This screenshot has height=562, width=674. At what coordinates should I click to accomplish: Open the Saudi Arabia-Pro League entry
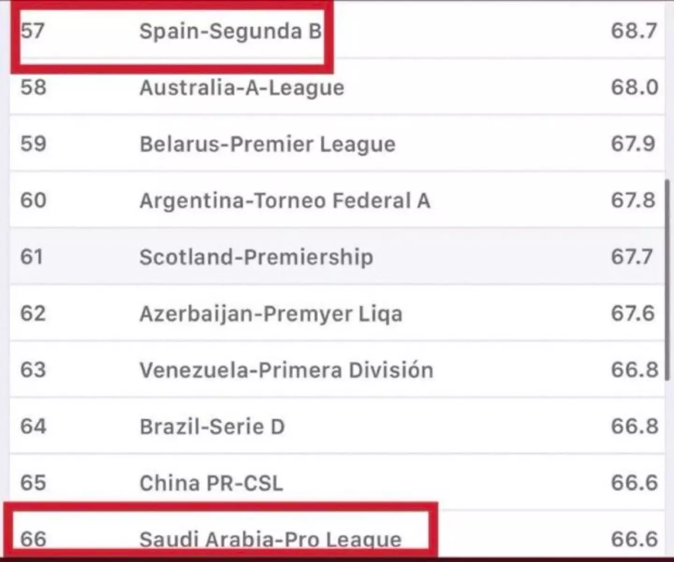click(x=270, y=540)
